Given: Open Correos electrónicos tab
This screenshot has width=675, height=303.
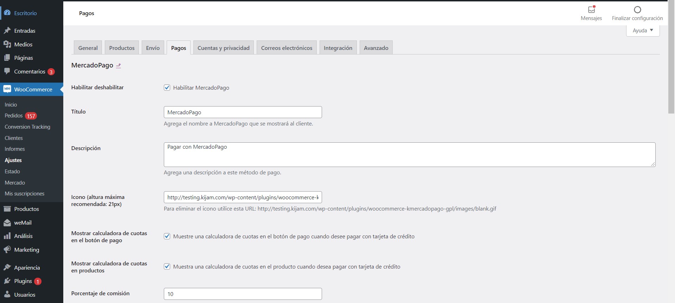Looking at the screenshot, I should pos(287,48).
